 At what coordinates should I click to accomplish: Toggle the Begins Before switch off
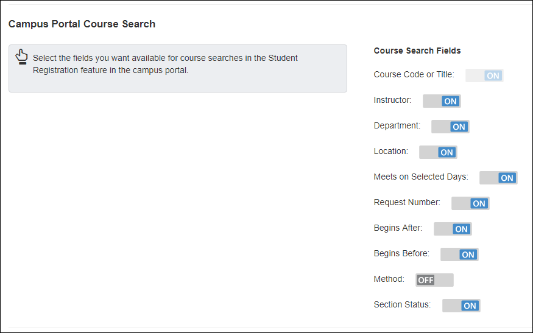(x=459, y=254)
